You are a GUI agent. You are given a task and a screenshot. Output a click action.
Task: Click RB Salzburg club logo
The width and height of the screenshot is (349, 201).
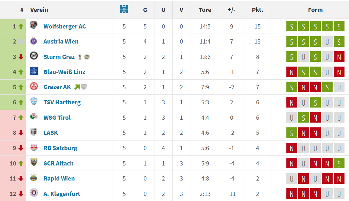34,148
